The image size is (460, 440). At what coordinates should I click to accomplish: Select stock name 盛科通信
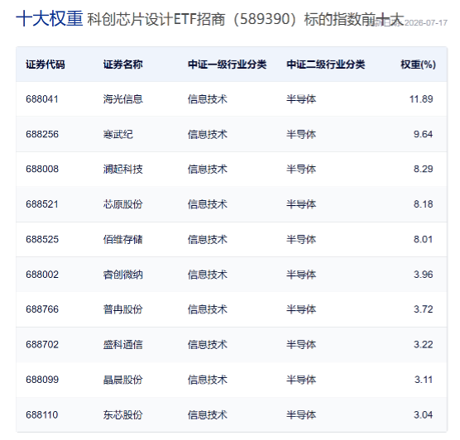click(x=122, y=344)
